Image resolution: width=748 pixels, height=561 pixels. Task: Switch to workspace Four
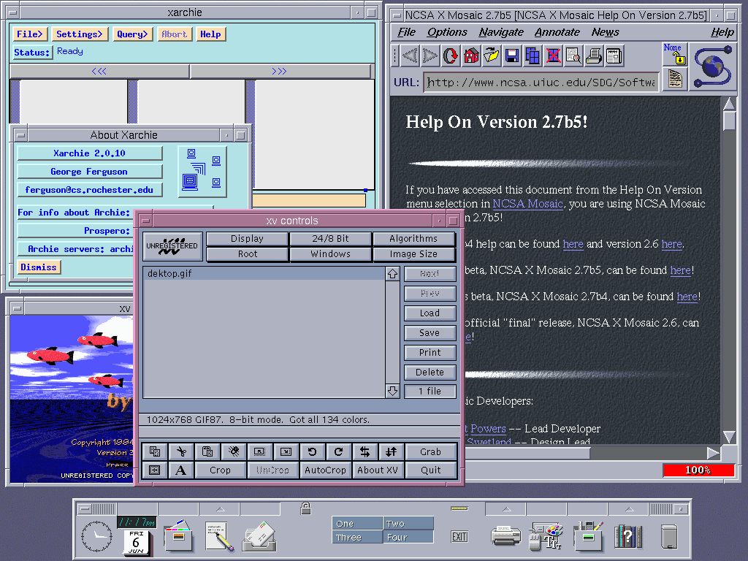click(408, 537)
